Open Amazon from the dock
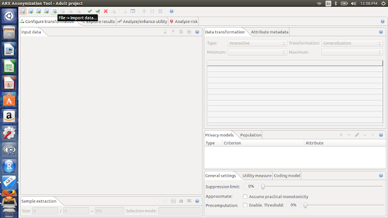388x218 pixels. 9,116
